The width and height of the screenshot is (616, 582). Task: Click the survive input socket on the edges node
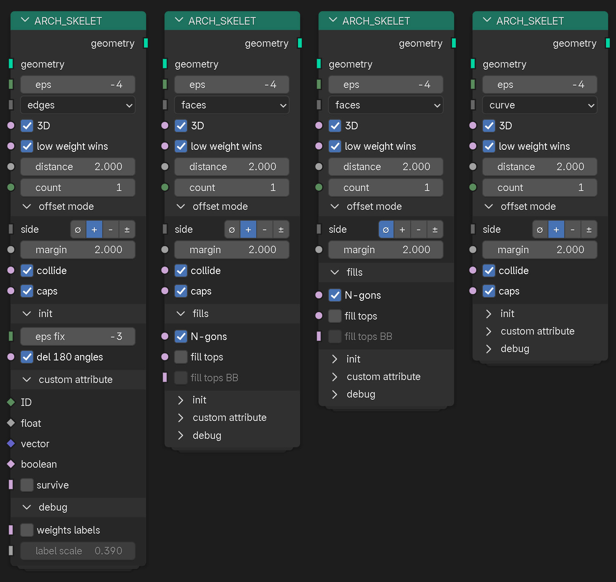(11, 484)
